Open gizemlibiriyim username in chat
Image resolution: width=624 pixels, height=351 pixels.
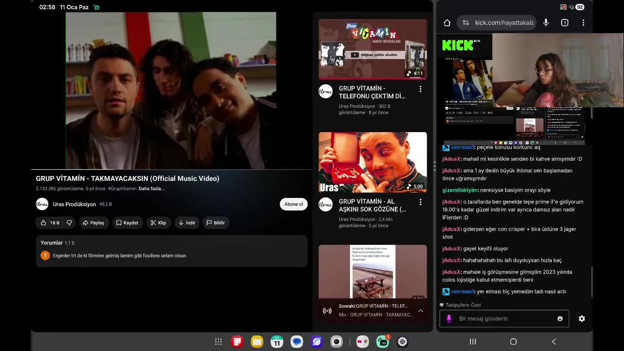(460, 190)
